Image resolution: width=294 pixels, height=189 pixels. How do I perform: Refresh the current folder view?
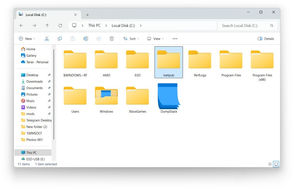[x=60, y=25]
